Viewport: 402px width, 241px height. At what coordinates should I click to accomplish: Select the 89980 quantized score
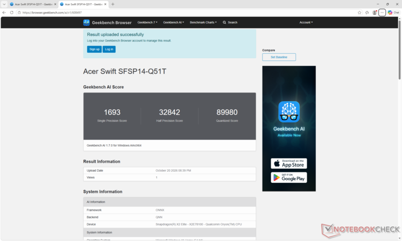point(227,112)
